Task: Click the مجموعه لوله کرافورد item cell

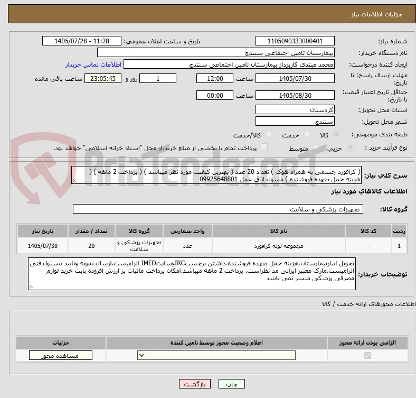Action: point(279,246)
